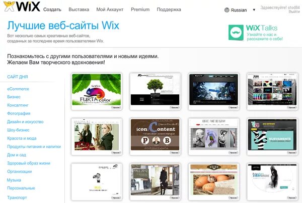Open the Дом и сад category
This screenshot has width=302, height=203.
click(x=17, y=155)
